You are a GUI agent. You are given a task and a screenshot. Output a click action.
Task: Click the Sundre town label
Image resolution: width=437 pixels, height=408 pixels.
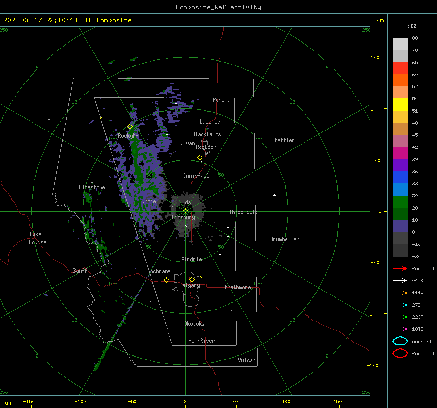click(x=147, y=201)
